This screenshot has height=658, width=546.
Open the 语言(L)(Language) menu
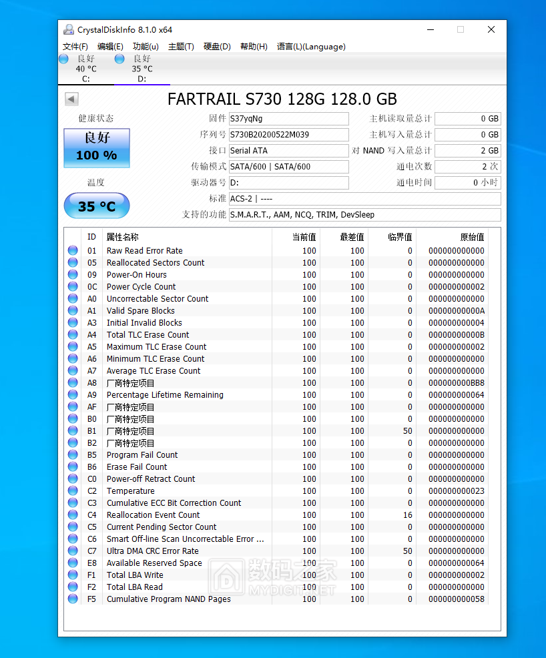coord(311,47)
